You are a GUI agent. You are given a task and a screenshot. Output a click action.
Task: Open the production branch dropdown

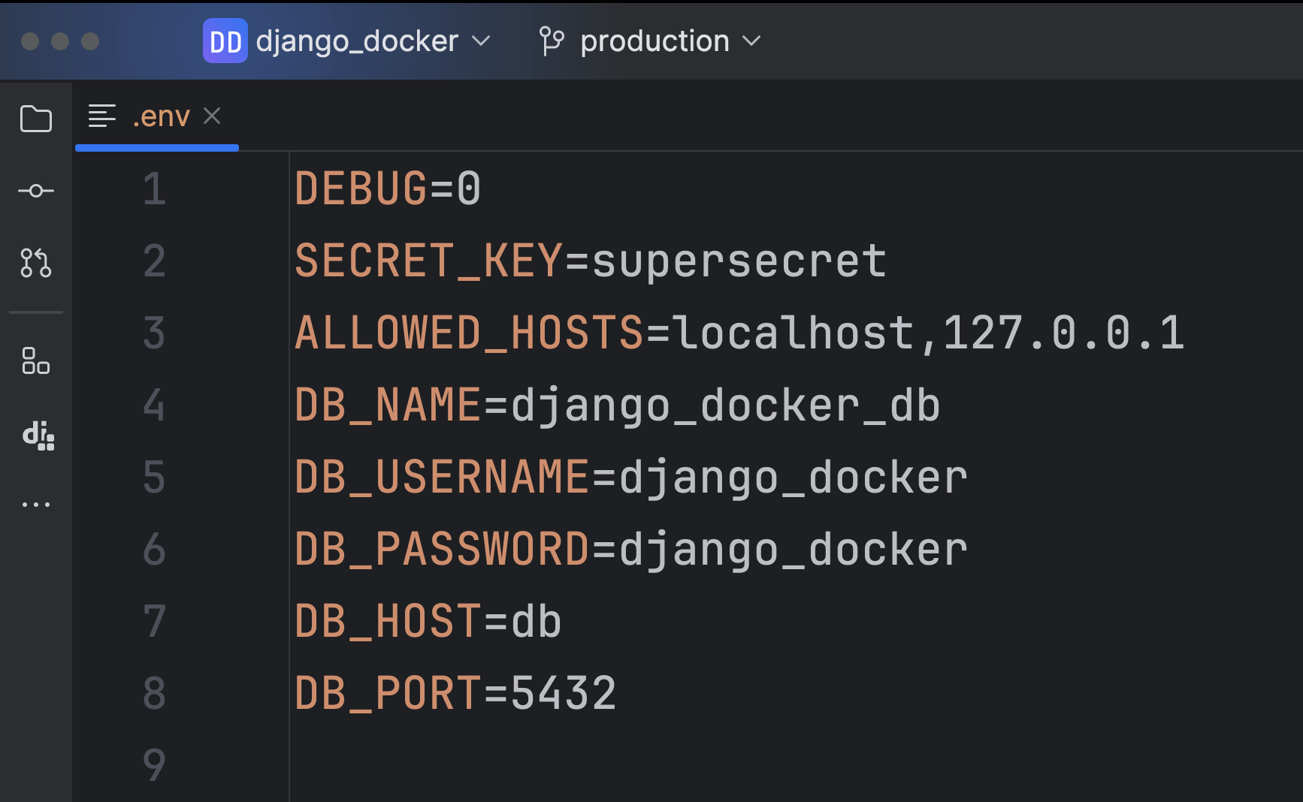tap(751, 41)
